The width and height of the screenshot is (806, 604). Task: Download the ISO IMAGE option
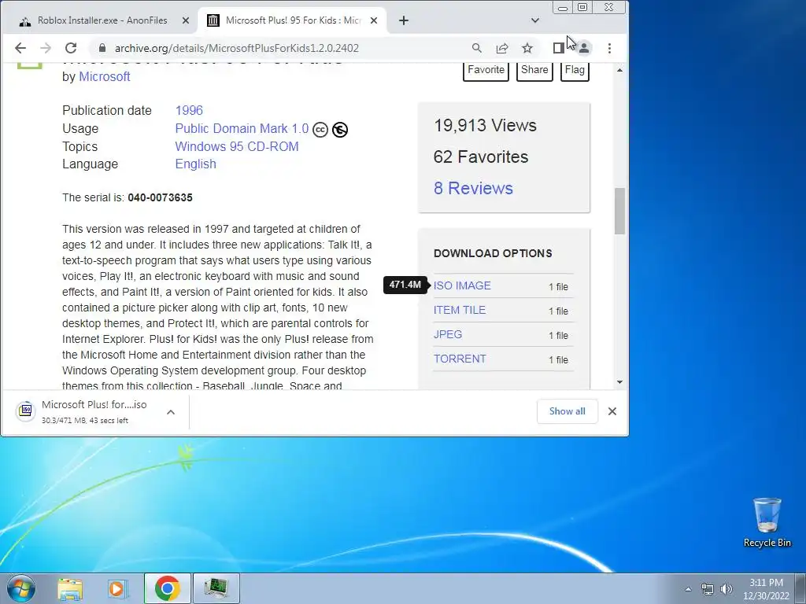click(x=462, y=285)
